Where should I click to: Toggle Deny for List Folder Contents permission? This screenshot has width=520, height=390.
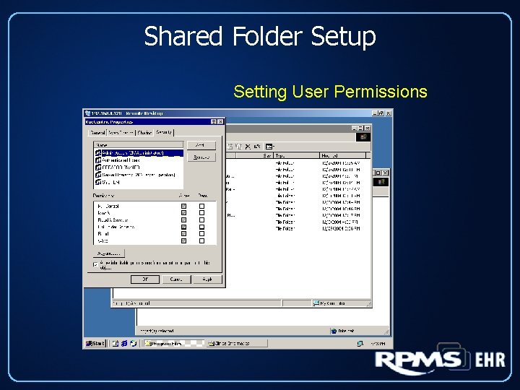[x=201, y=227]
